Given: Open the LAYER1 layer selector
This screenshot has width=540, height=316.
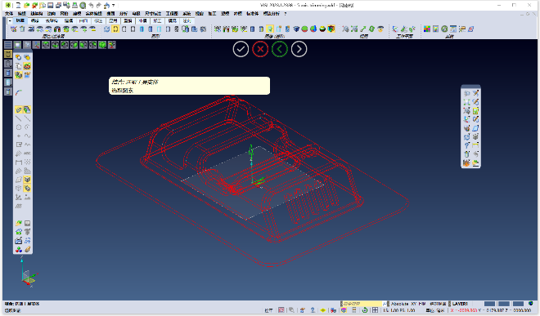Looking at the screenshot, I should (460, 304).
